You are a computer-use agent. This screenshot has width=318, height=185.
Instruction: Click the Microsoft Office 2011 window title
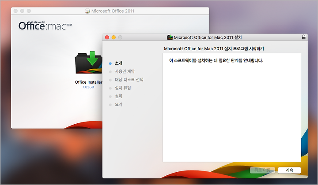coord(113,11)
